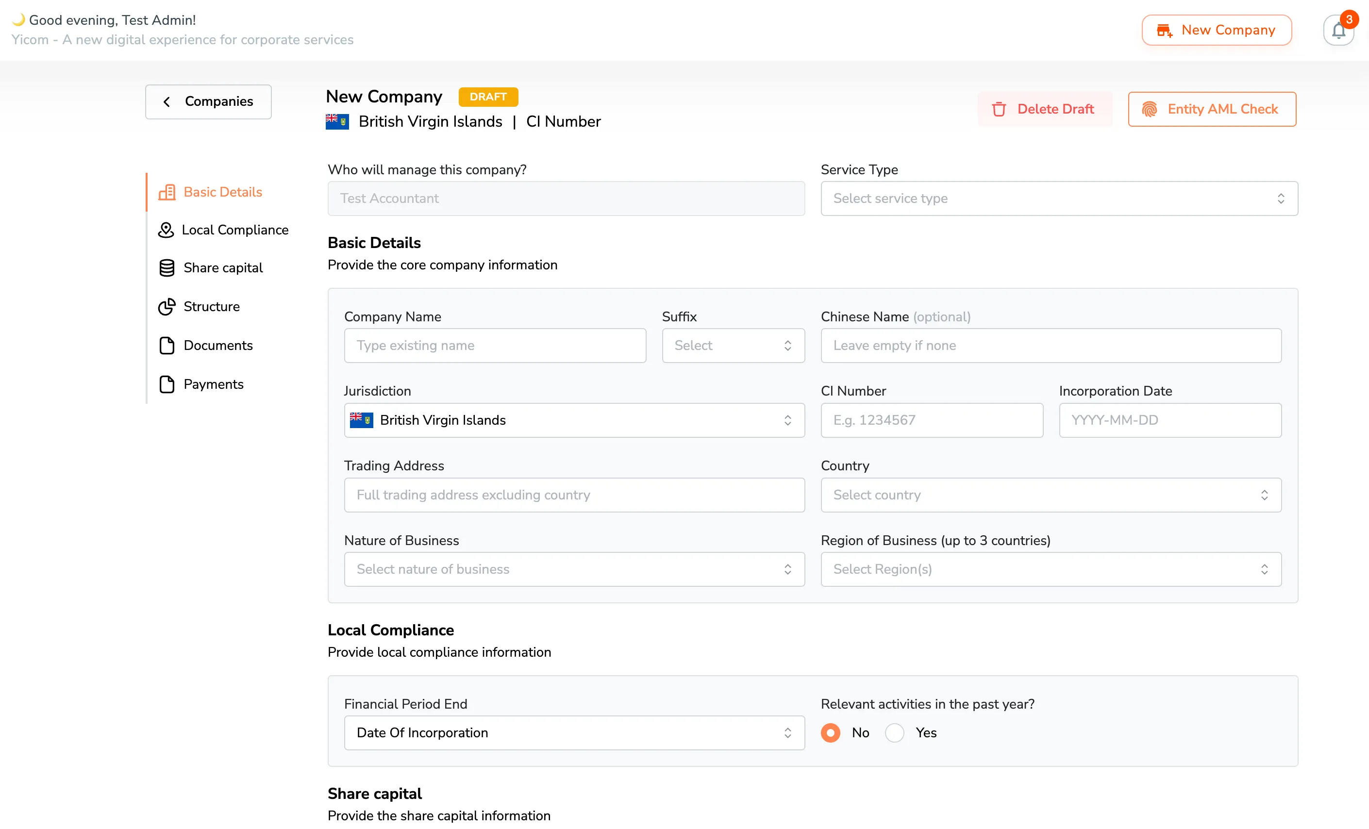
Task: Open Financial Period End dropdown
Action: tap(574, 733)
